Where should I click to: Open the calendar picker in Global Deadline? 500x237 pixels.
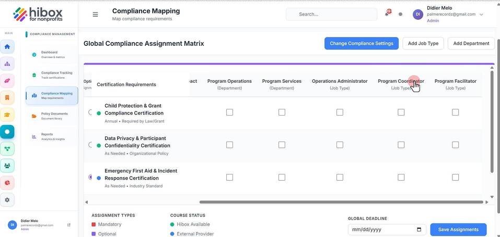click(x=419, y=229)
